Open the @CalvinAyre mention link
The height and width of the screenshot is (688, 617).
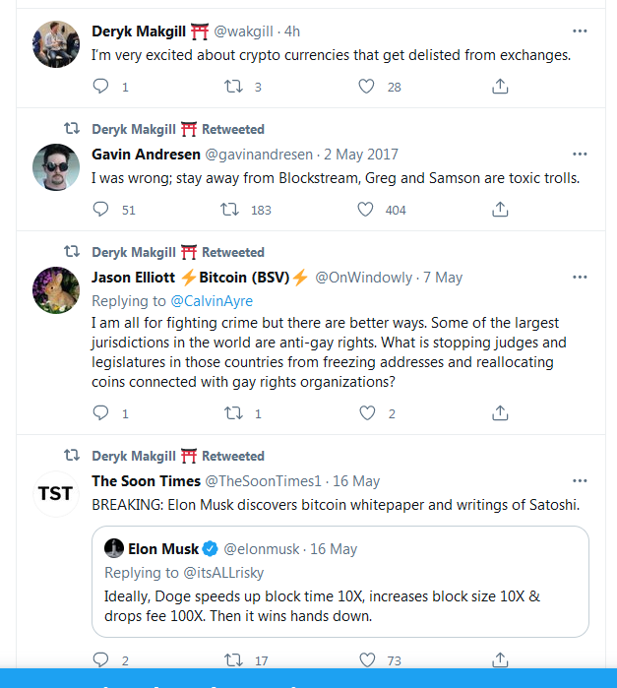pos(212,301)
